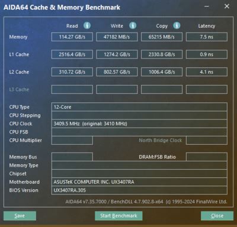Click the CPU Multiplier label
Viewport: 237px width, 227px height.
click(25, 140)
